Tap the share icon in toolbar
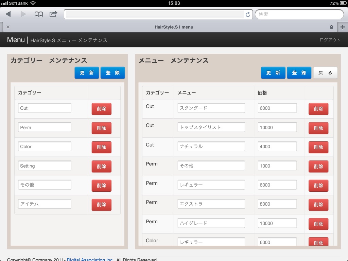This screenshot has height=261, width=348. point(53,14)
